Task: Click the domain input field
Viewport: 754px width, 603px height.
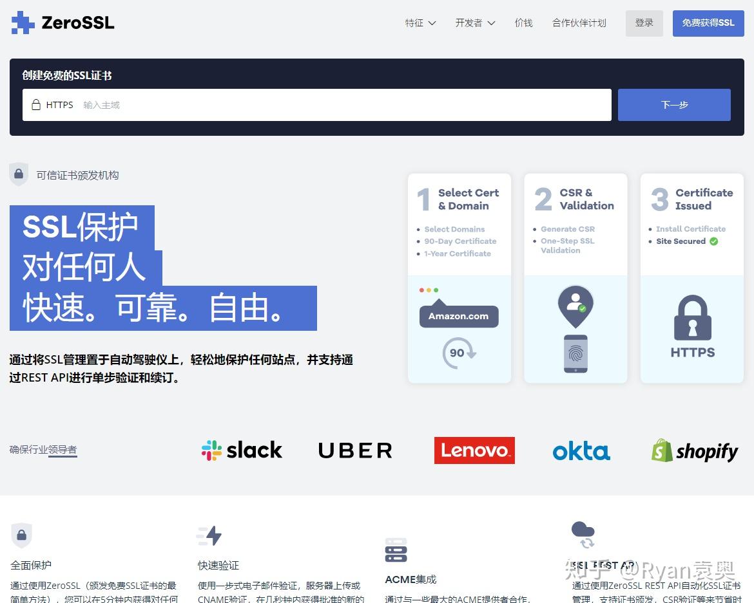Action: pyautogui.click(x=258, y=104)
